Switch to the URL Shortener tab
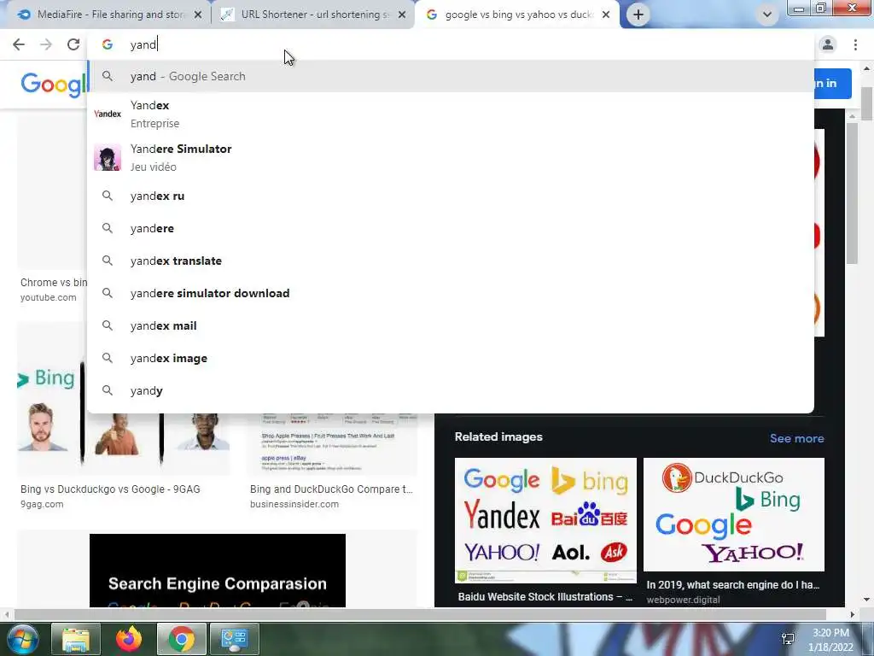The width and height of the screenshot is (874, 656). click(x=312, y=15)
